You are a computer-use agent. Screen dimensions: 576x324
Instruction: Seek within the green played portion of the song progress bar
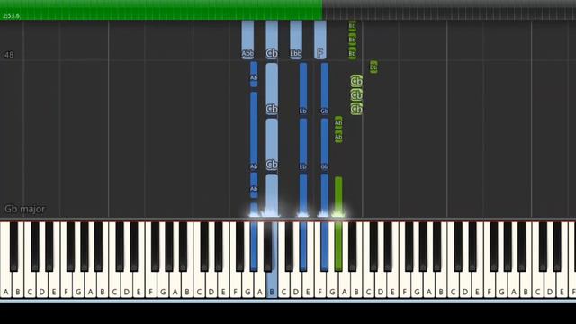[162, 10]
